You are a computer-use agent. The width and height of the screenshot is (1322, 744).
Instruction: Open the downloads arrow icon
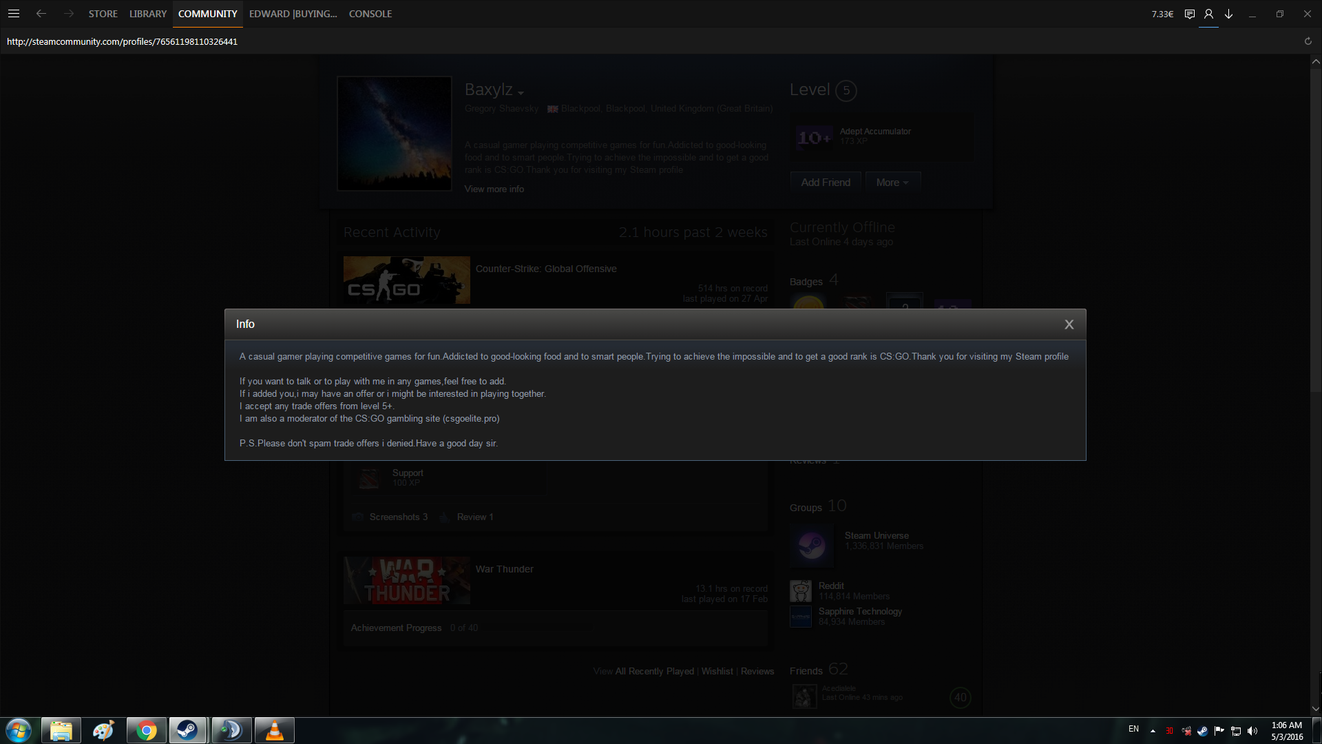(1228, 14)
